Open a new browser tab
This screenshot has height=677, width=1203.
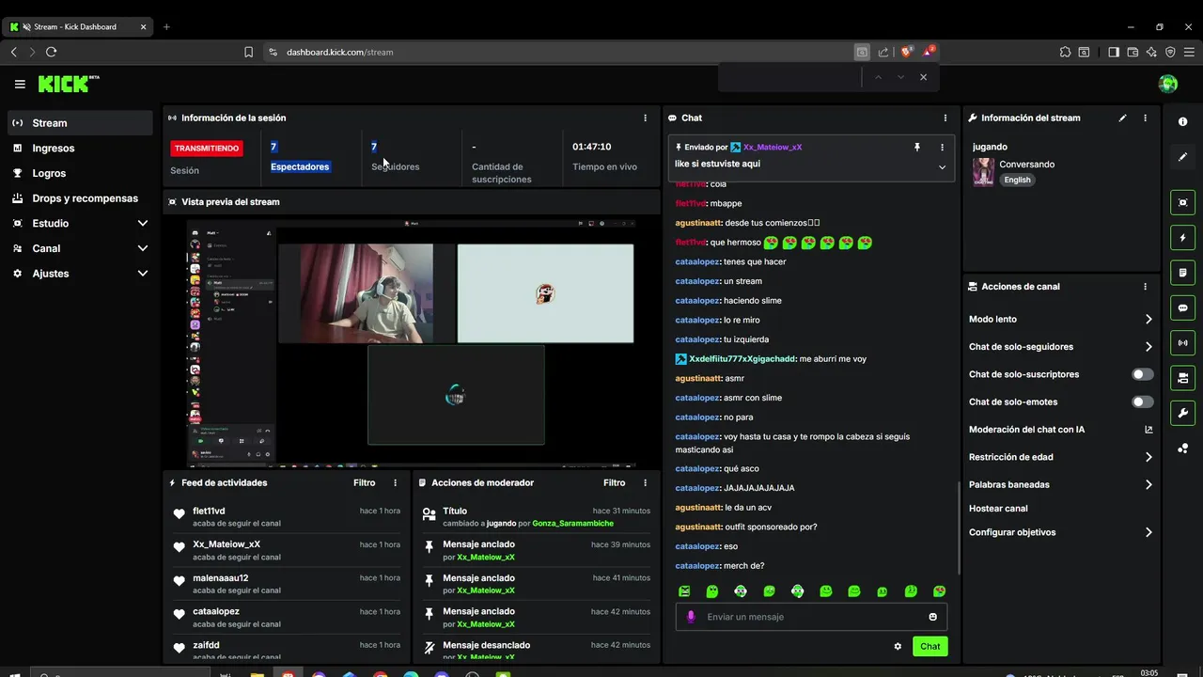[x=166, y=26]
